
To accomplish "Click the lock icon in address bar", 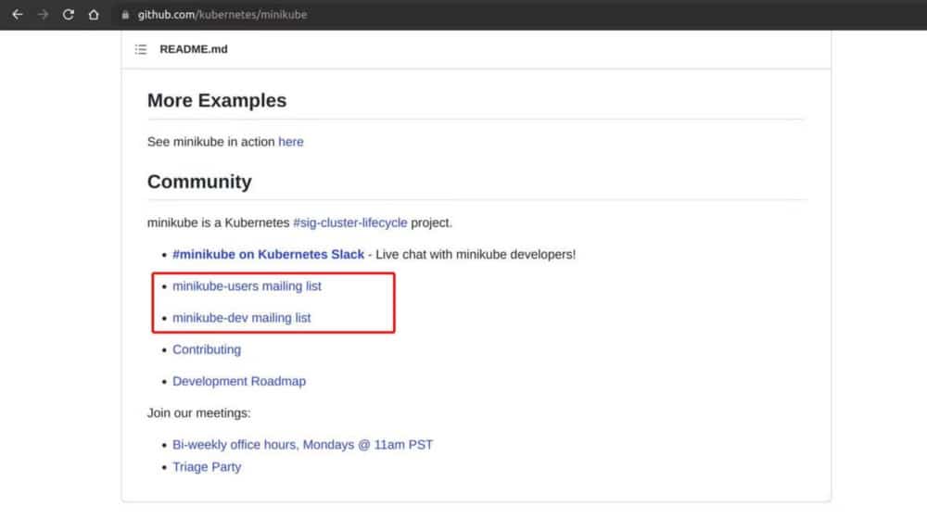I will click(125, 15).
